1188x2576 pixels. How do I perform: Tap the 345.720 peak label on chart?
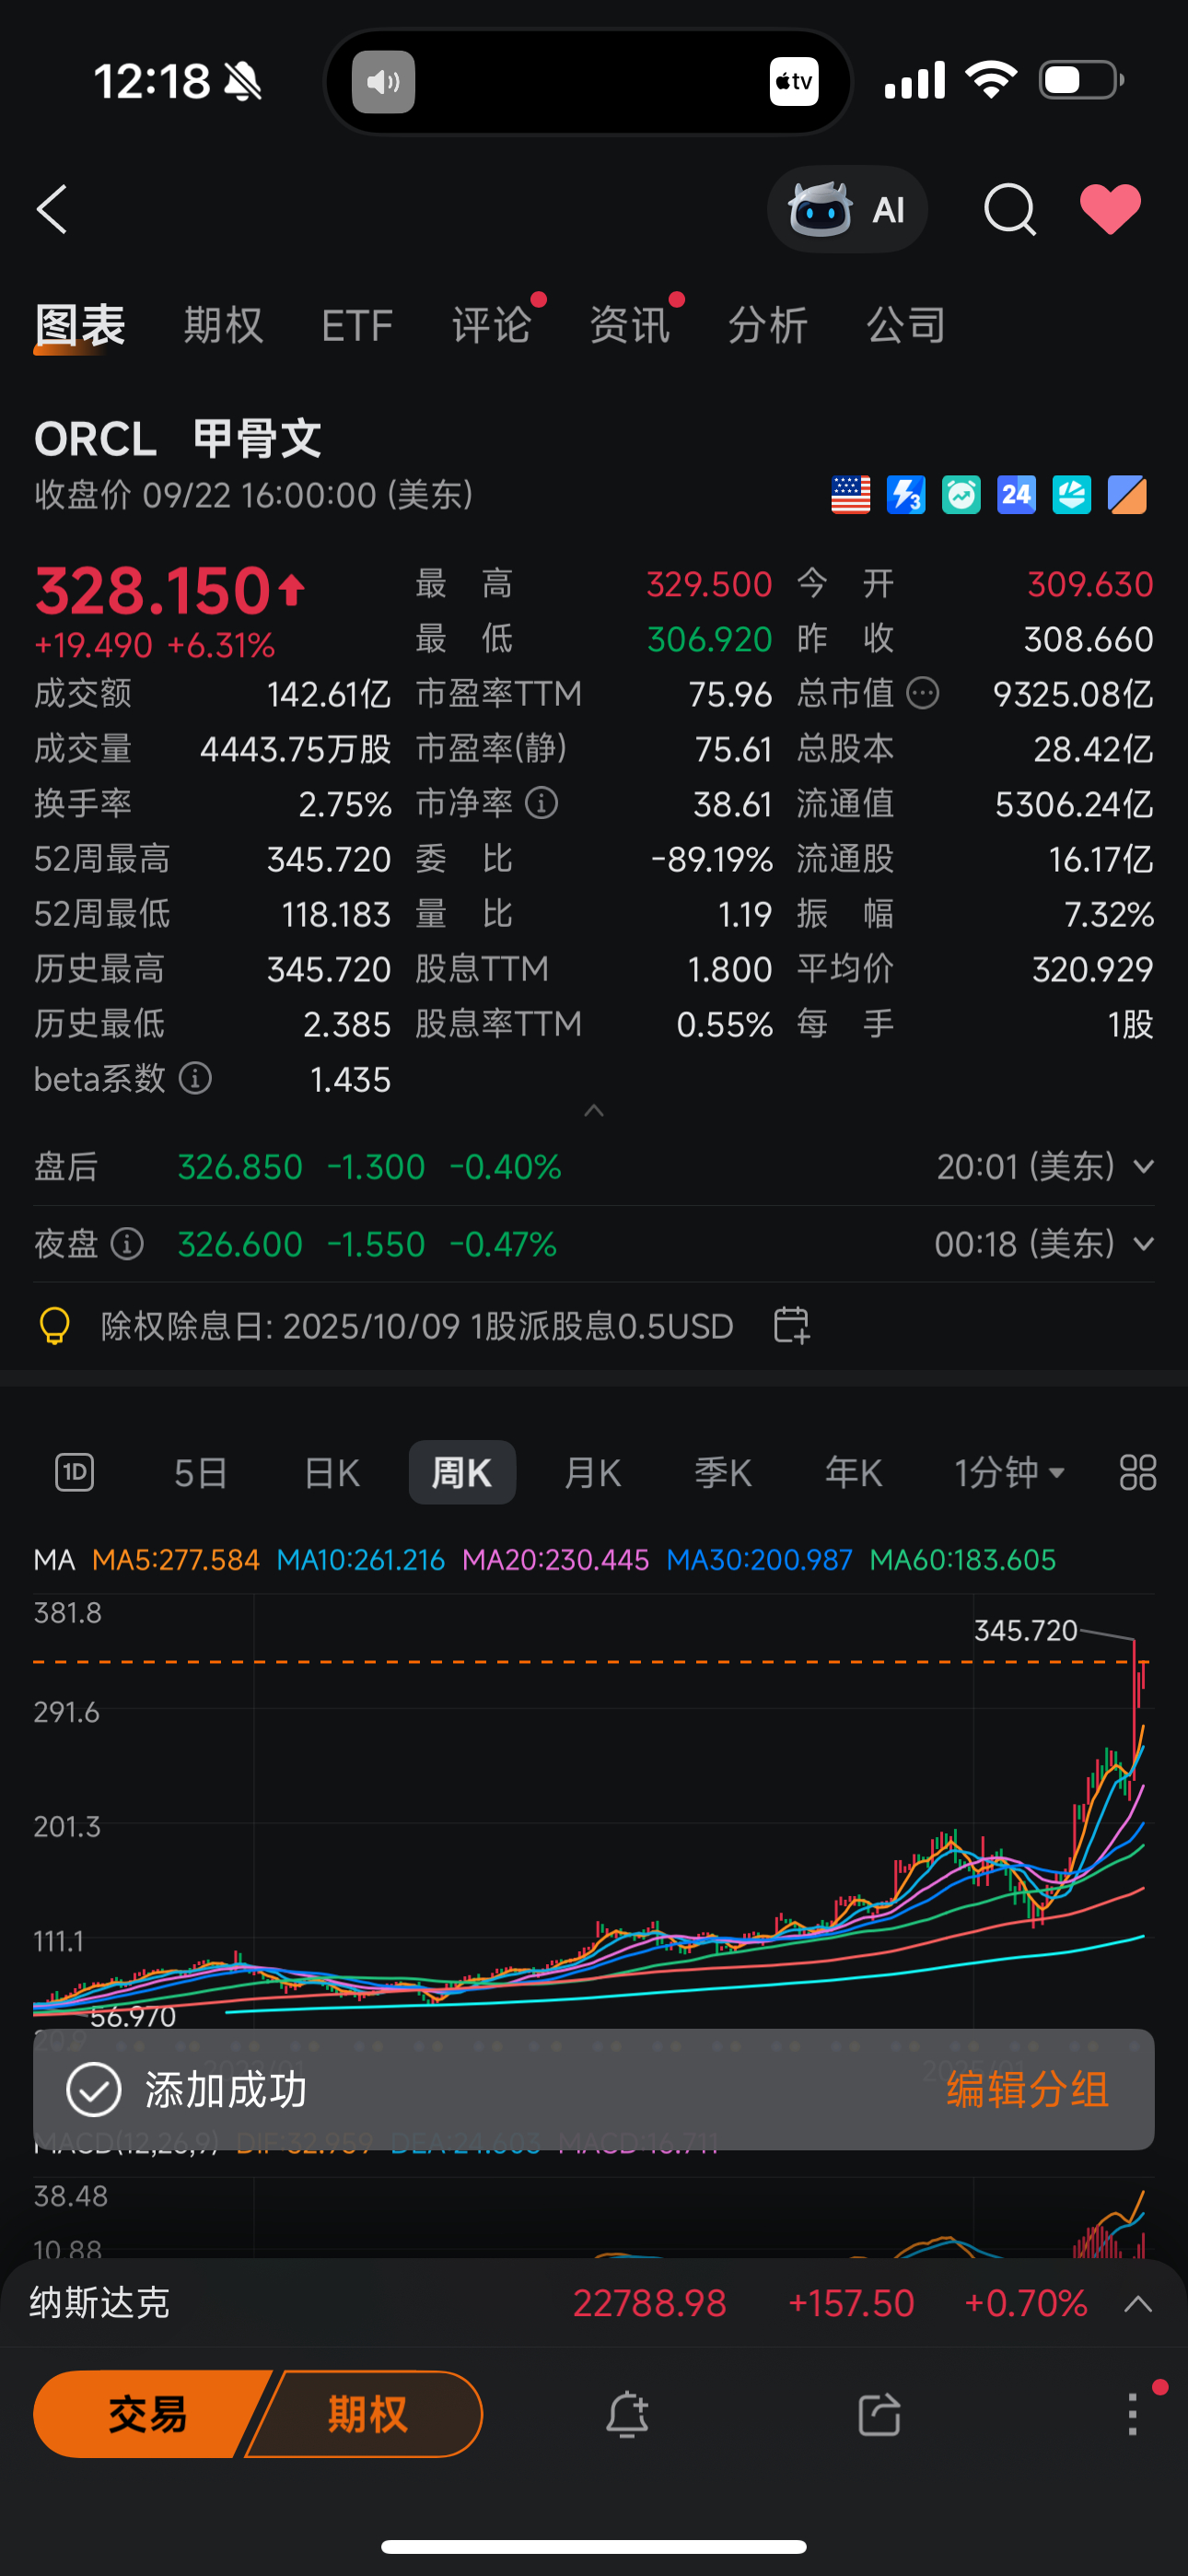[x=1026, y=1631]
